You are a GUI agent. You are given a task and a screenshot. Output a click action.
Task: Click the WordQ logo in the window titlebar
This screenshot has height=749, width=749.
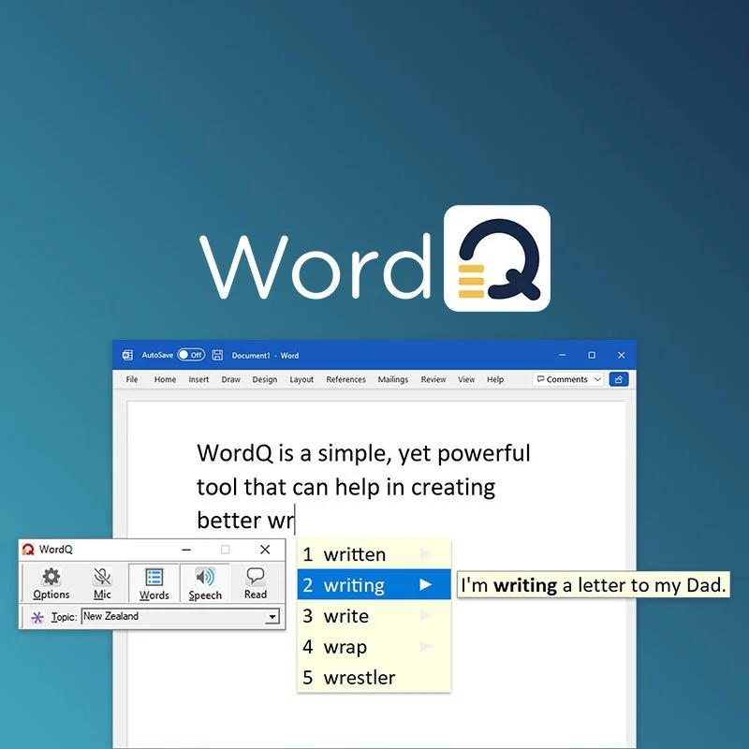coord(29,550)
